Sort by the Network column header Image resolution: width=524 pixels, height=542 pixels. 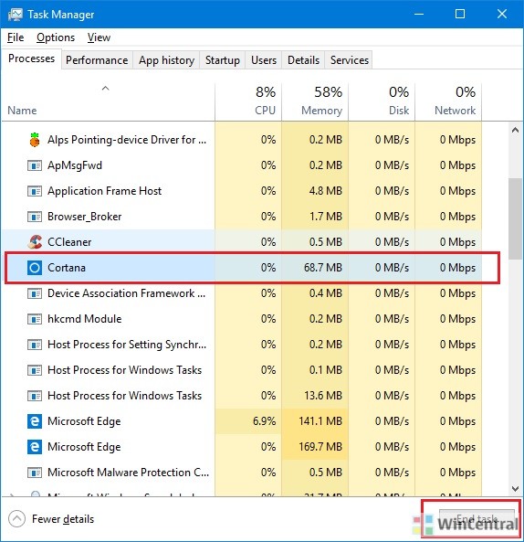(x=448, y=101)
